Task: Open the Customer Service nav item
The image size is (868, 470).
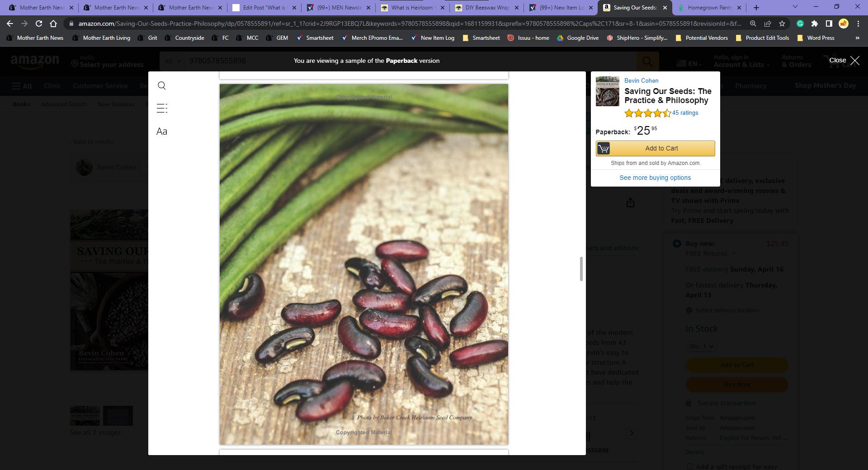Action: [x=100, y=86]
